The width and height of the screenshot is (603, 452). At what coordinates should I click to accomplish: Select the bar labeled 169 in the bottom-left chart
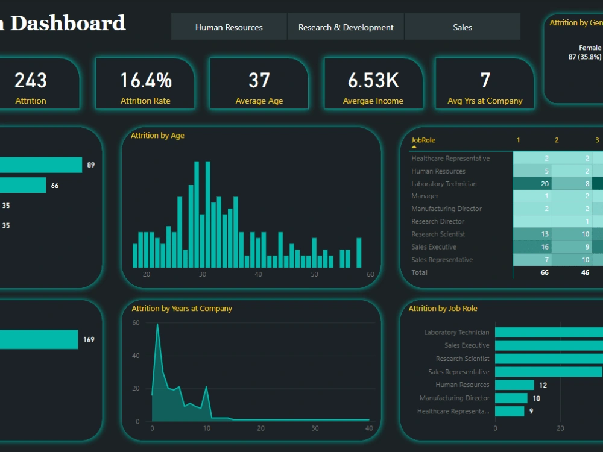pos(39,339)
